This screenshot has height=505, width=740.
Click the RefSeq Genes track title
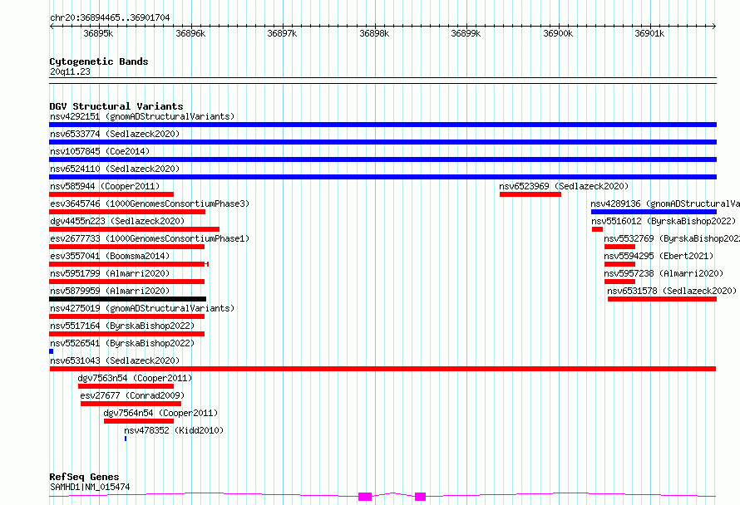(x=84, y=477)
